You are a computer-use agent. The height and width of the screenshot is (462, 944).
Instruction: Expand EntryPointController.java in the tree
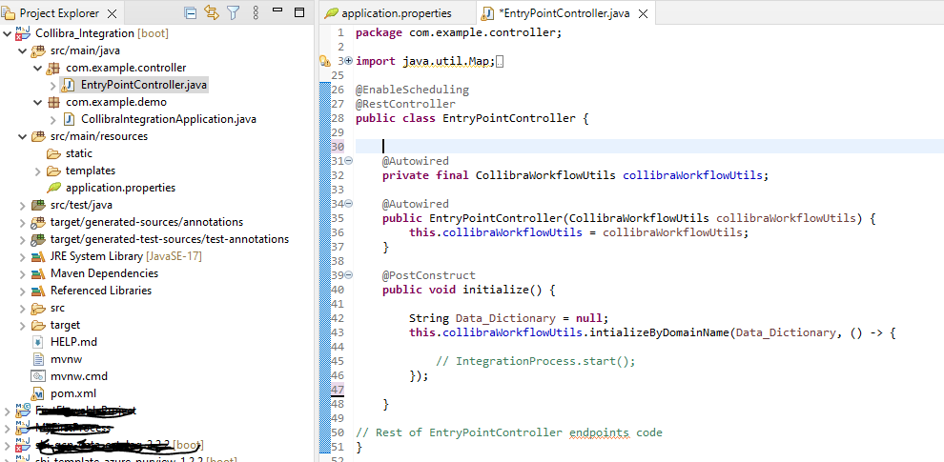click(53, 86)
